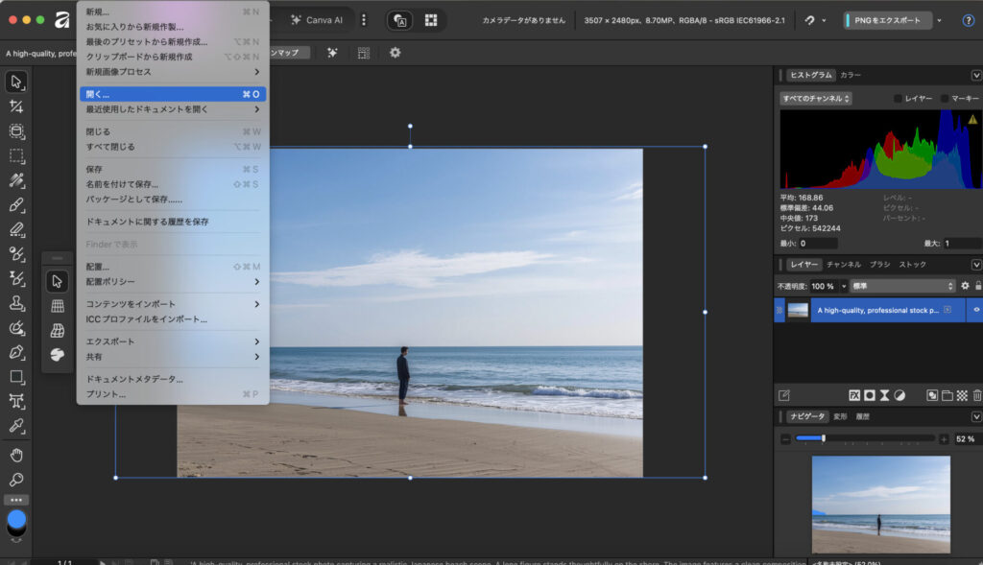This screenshot has width=983, height=565.
Task: Open the help question mark icon
Action: (968, 20)
